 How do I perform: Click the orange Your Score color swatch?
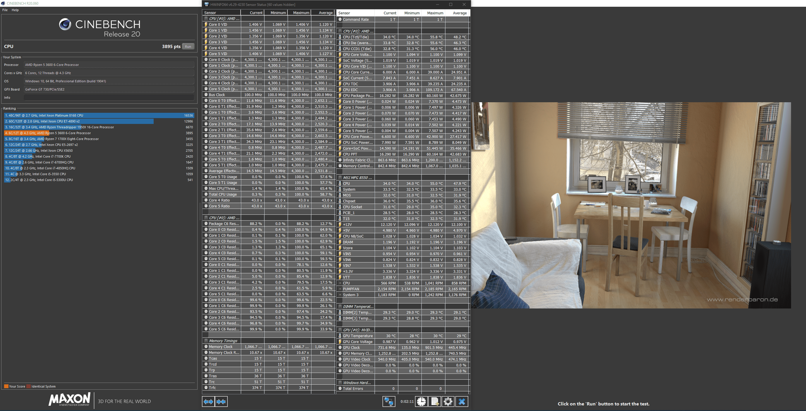click(6, 386)
